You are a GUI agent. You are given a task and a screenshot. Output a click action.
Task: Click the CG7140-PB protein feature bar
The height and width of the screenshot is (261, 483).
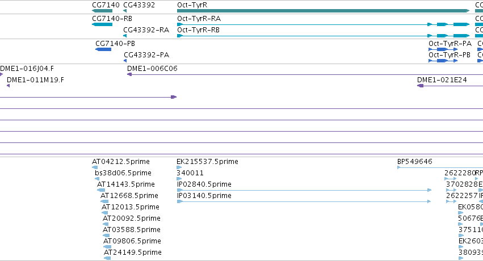point(103,49)
